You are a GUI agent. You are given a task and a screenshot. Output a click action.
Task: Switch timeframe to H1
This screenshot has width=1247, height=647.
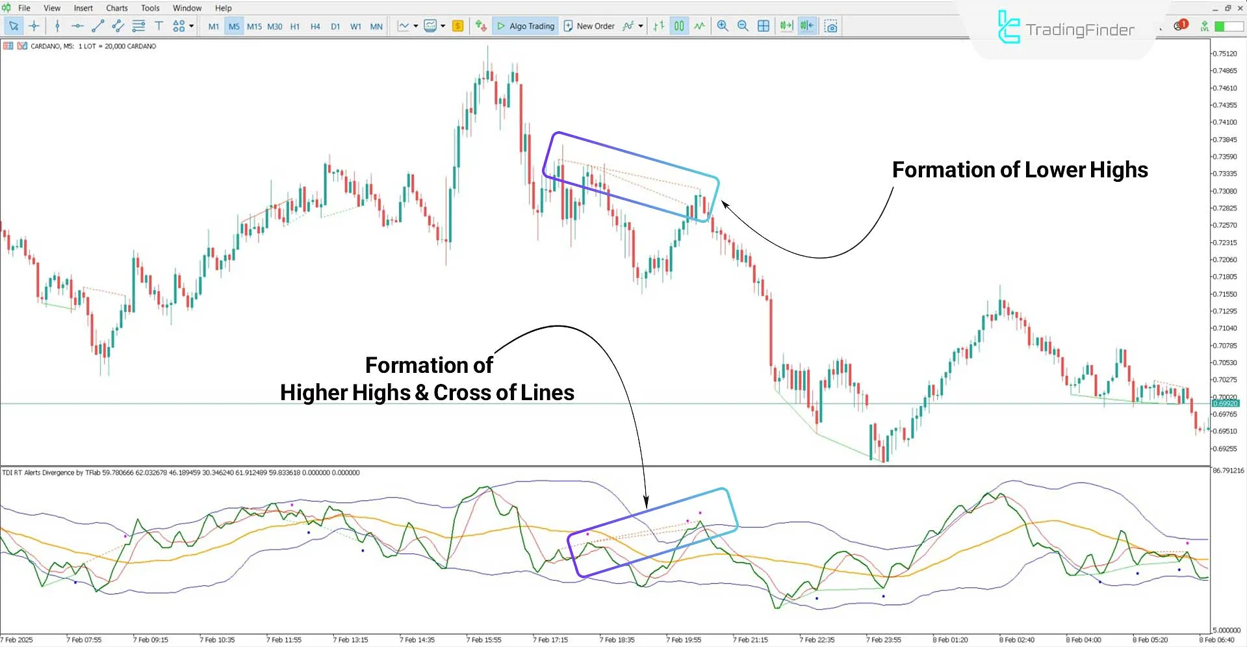tap(294, 26)
